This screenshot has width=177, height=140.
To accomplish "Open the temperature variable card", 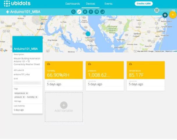I will tap(146, 76).
